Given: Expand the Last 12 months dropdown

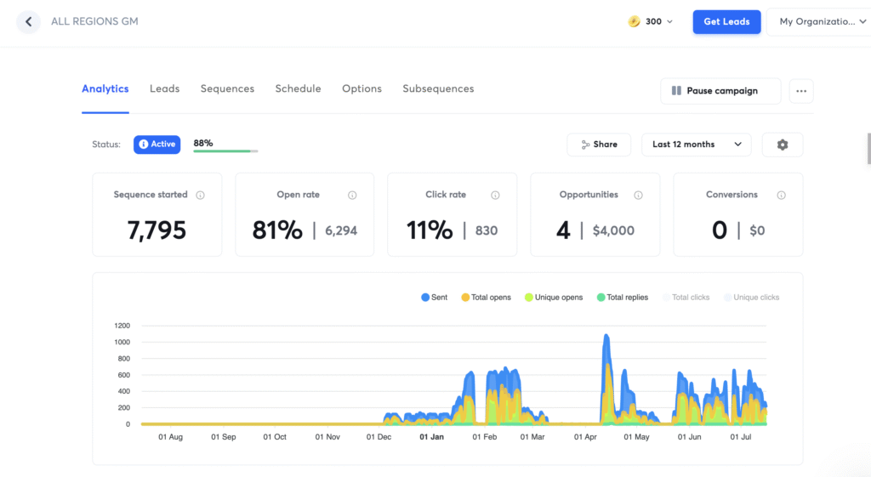Looking at the screenshot, I should [696, 145].
